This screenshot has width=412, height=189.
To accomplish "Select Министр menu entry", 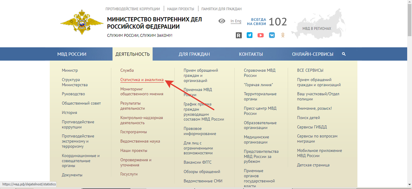I will [70, 70].
